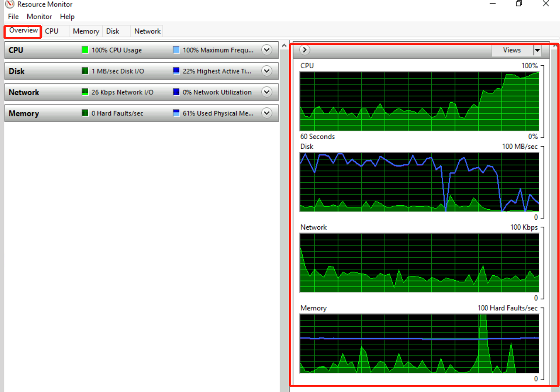
Task: Click the Views button
Action: click(x=512, y=50)
